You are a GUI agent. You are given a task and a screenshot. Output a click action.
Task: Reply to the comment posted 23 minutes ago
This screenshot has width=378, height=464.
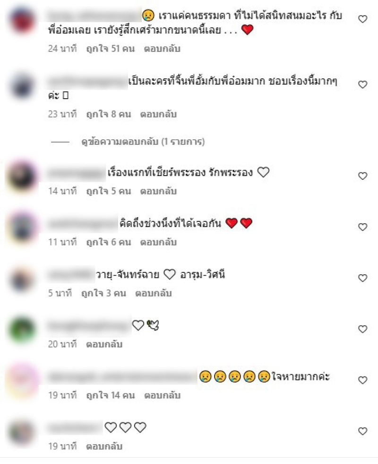(x=158, y=114)
